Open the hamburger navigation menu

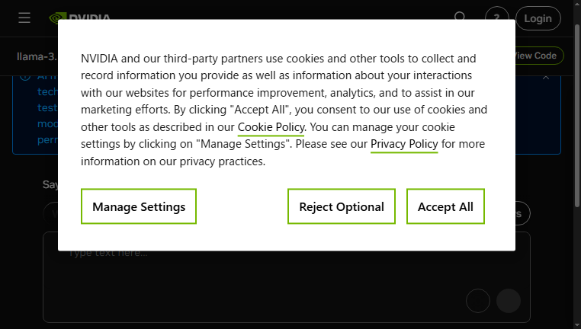tap(24, 18)
